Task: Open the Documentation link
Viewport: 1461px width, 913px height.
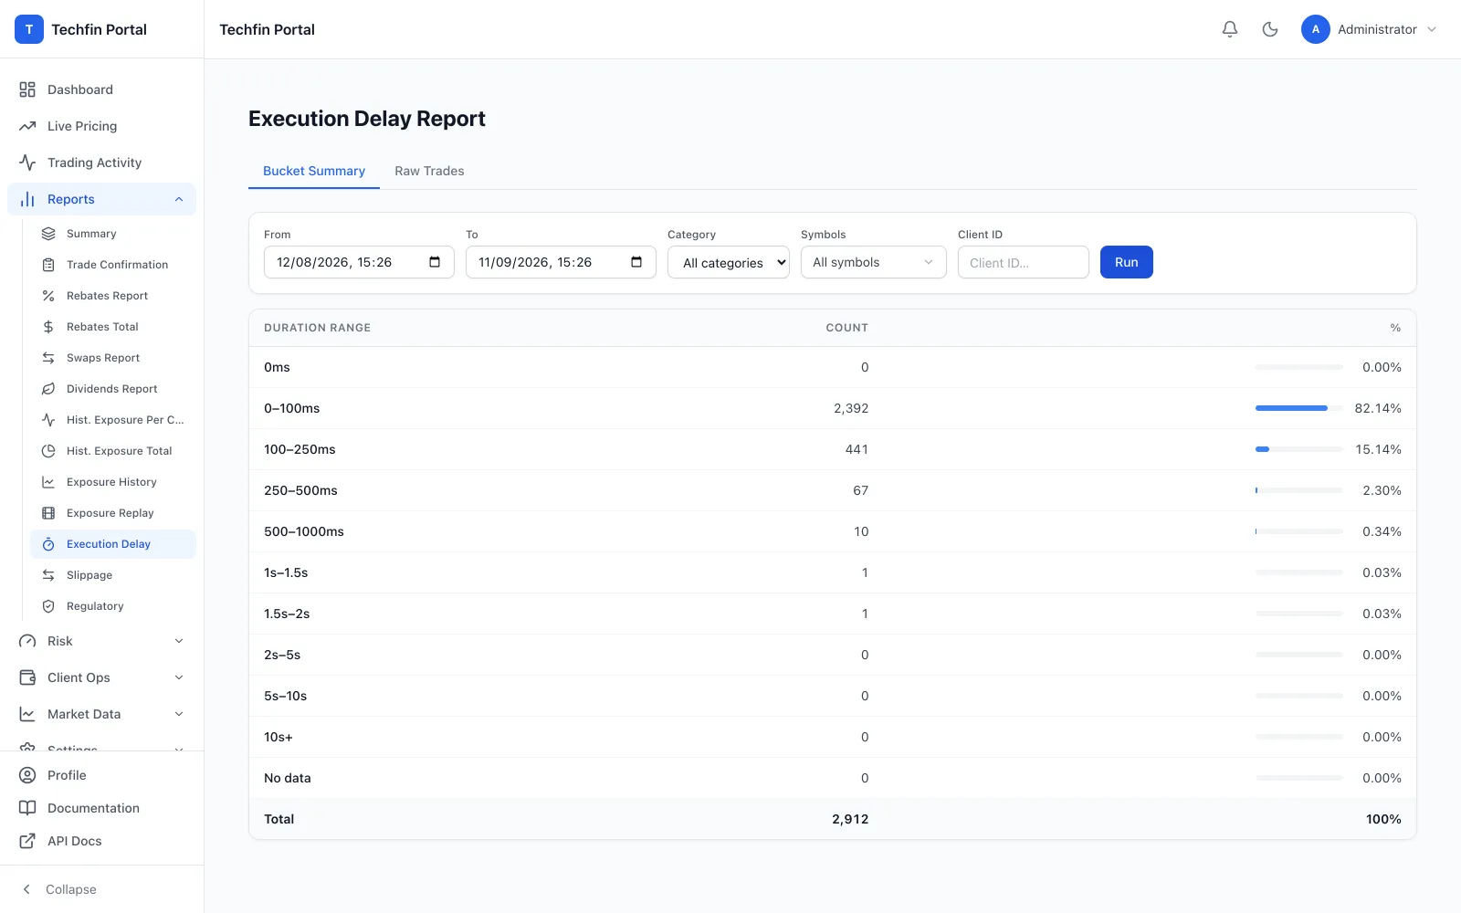Action: pos(101,808)
